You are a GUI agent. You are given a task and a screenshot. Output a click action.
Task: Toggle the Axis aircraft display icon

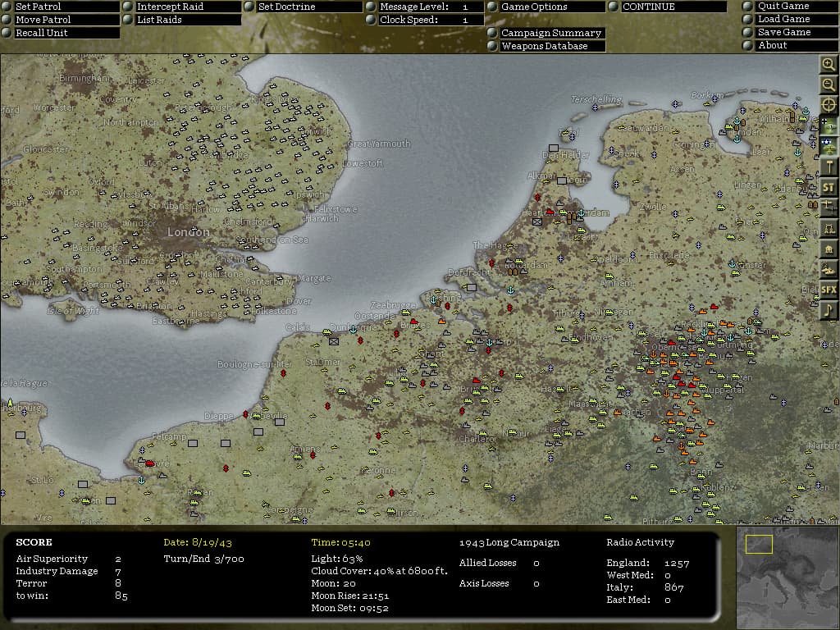829,126
